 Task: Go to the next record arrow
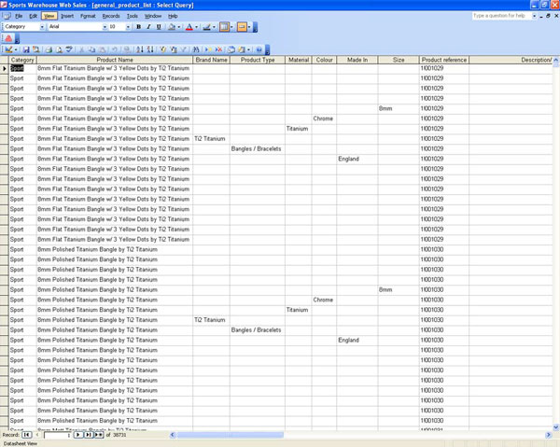(x=77, y=435)
